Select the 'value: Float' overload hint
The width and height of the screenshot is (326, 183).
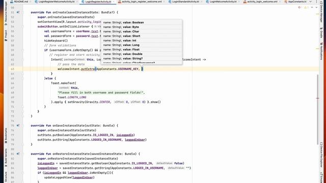142,50
